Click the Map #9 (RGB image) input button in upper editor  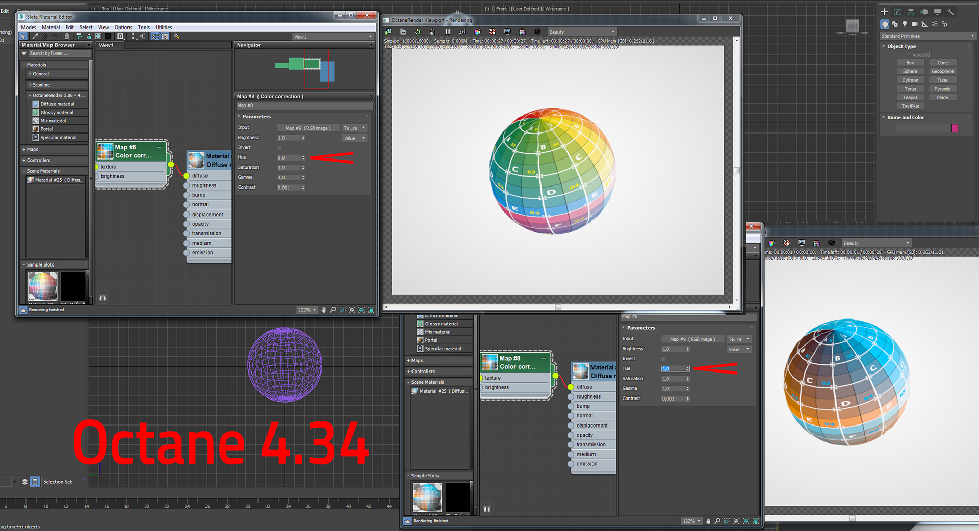point(308,128)
